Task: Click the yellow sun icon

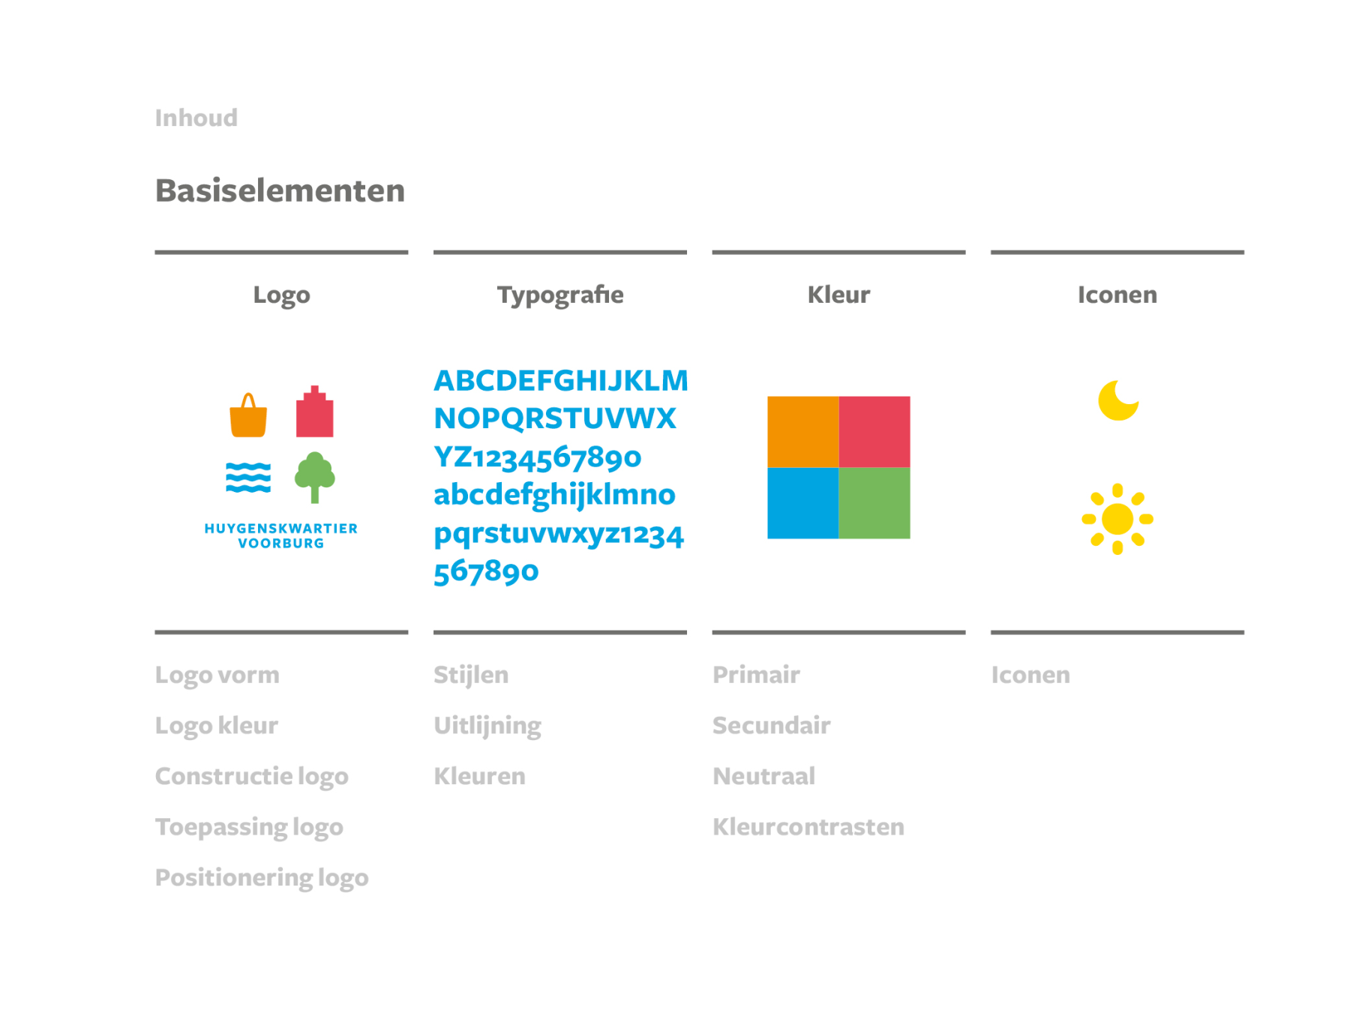Action: click(1117, 519)
